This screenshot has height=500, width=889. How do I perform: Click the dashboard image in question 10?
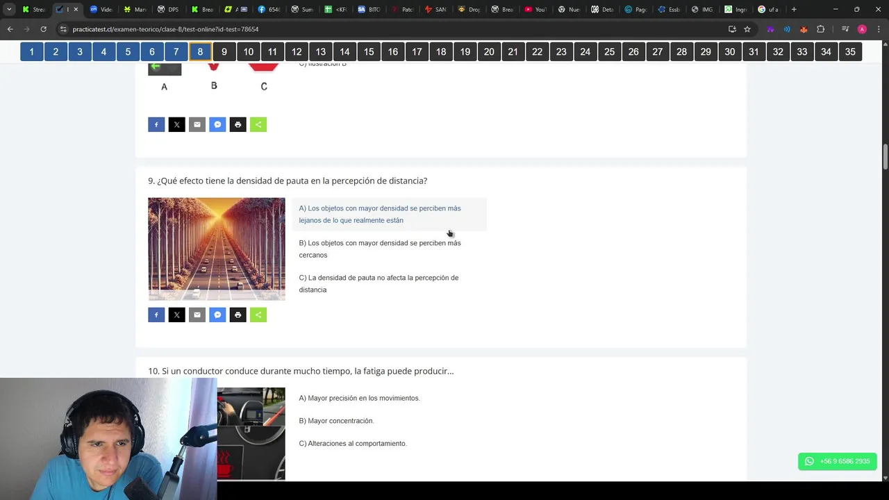coord(251,433)
